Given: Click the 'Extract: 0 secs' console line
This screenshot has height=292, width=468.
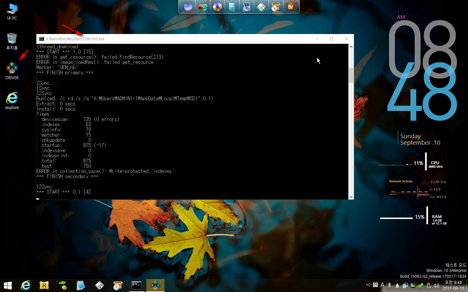Looking at the screenshot, I should pos(56,104).
